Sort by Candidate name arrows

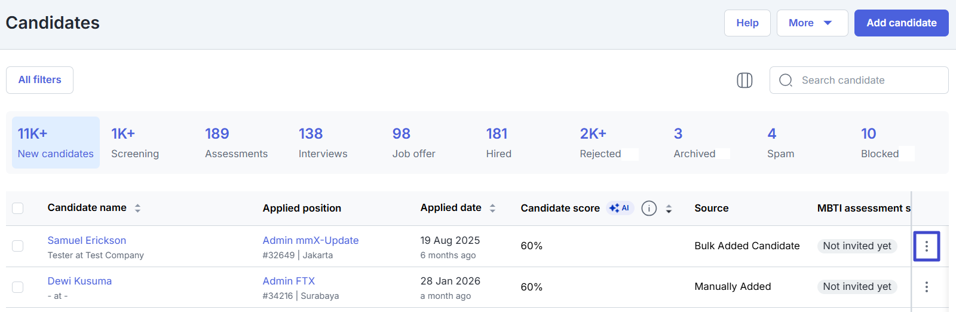[x=137, y=208]
